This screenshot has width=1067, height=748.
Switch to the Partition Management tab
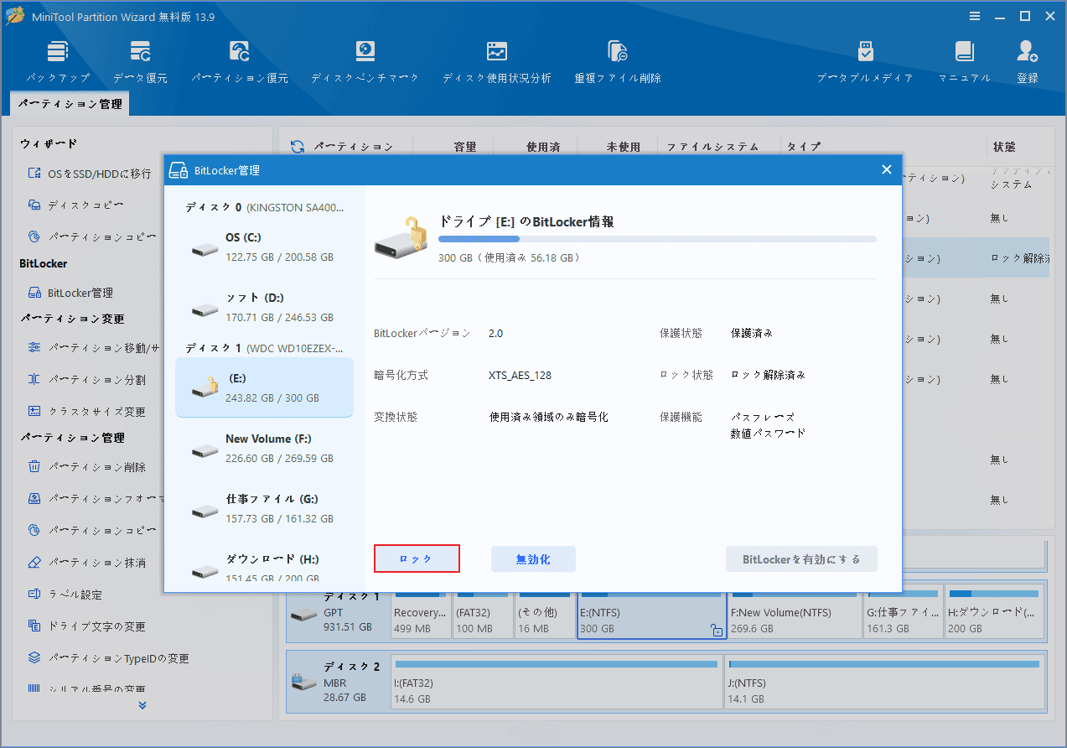(x=70, y=104)
